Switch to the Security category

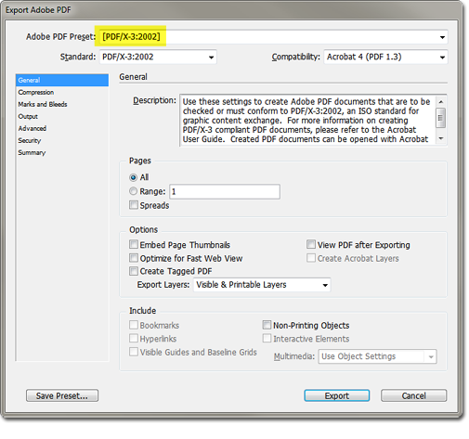(62, 140)
